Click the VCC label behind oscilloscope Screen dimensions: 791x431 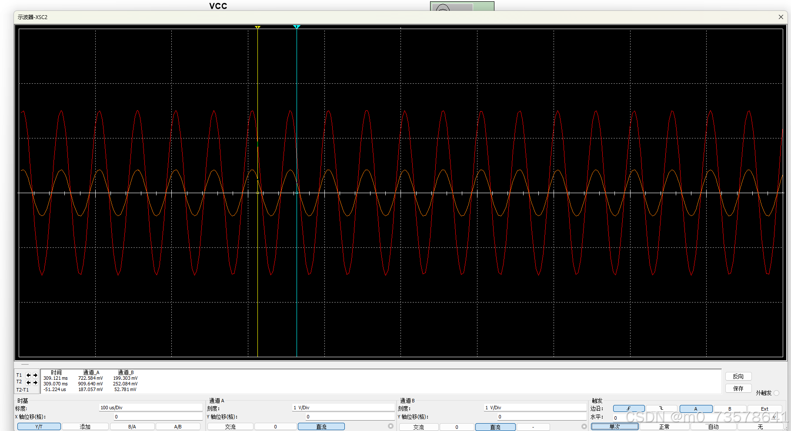pyautogui.click(x=218, y=6)
